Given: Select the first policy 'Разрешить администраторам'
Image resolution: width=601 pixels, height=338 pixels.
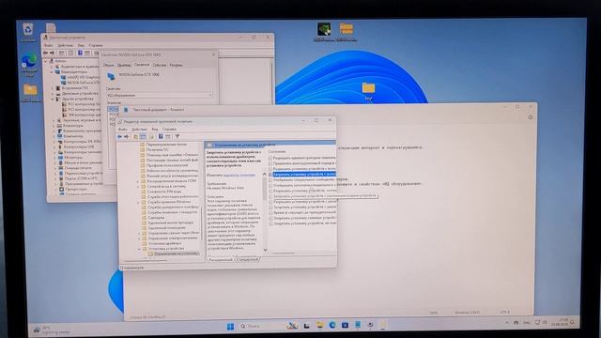Looking at the screenshot, I should [302, 158].
